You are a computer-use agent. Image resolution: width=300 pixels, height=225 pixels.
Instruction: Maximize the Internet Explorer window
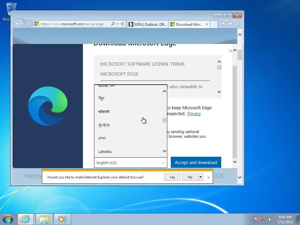[227, 16]
